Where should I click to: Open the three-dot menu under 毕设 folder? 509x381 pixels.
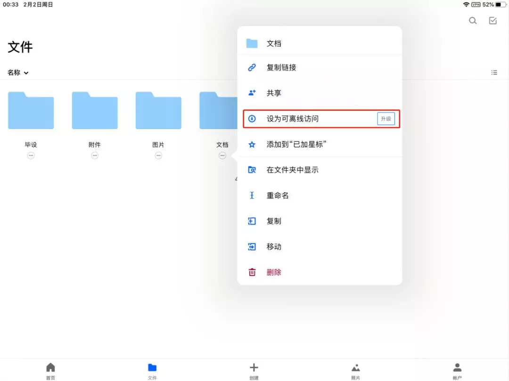tap(31, 155)
